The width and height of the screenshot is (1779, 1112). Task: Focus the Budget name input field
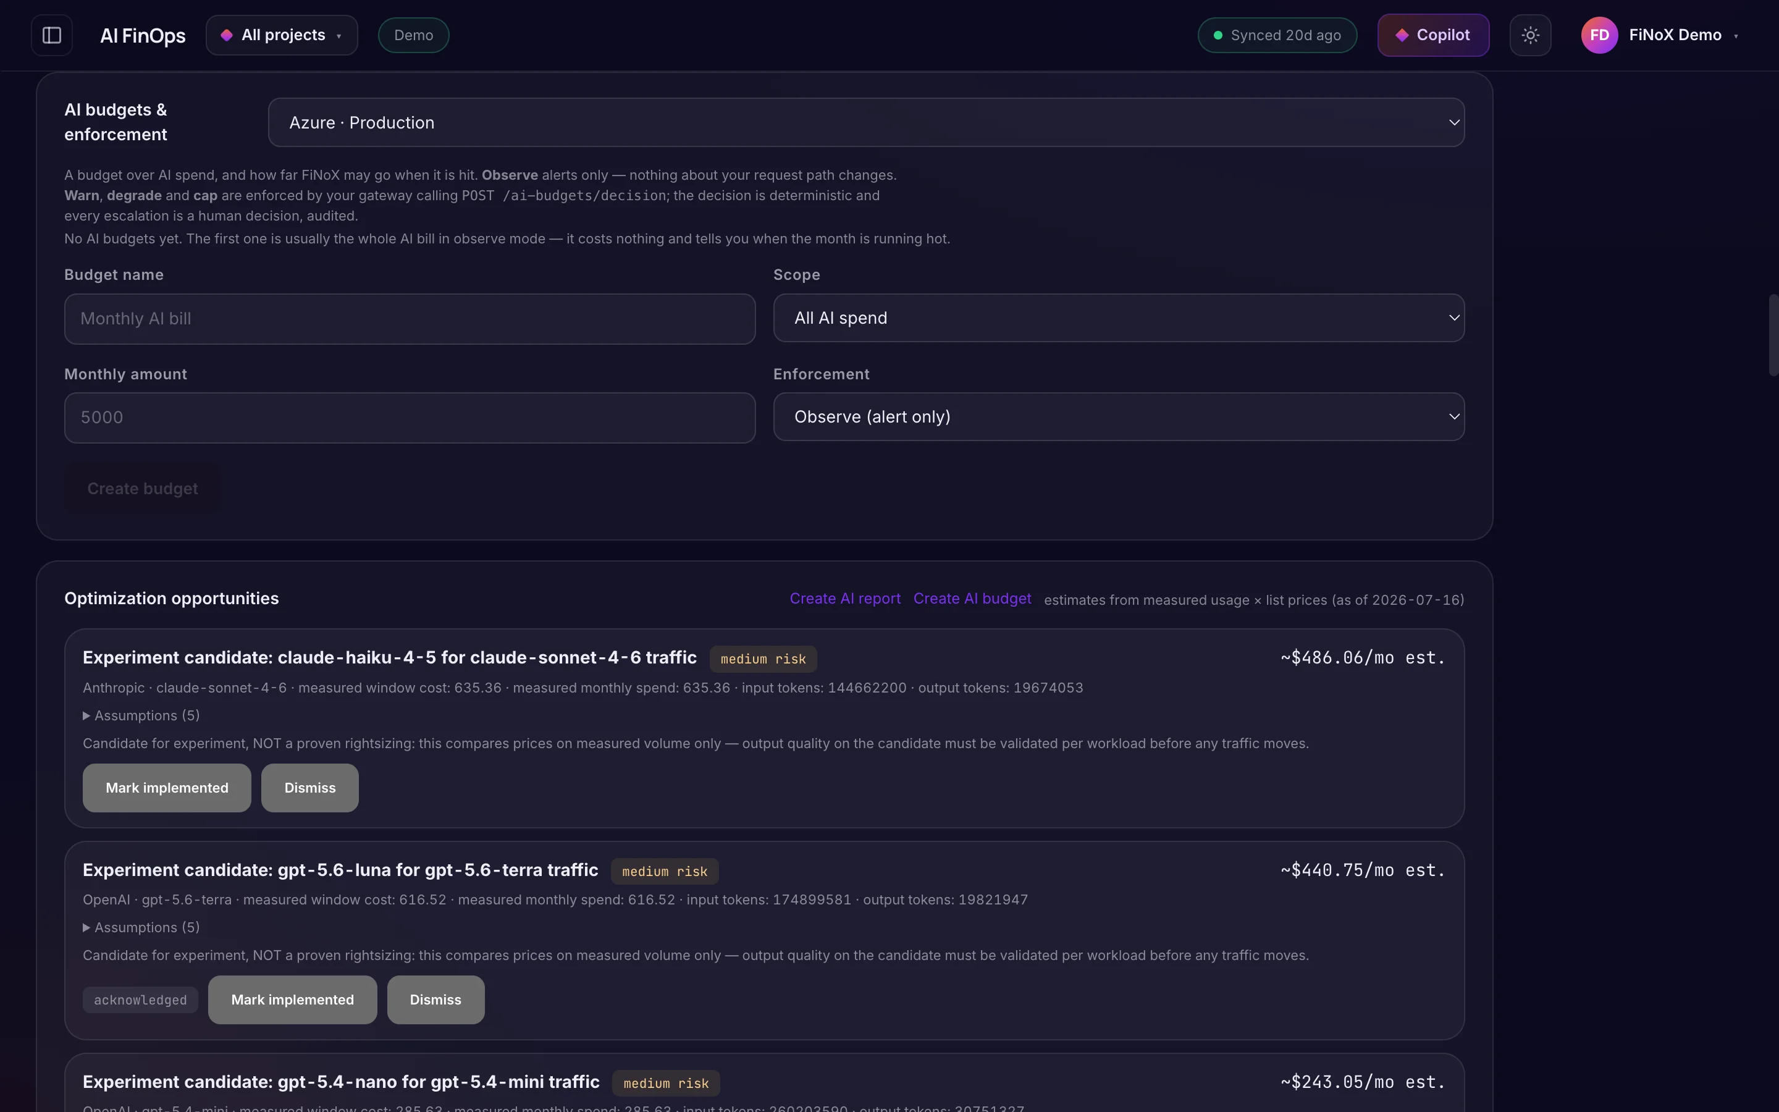pos(410,319)
